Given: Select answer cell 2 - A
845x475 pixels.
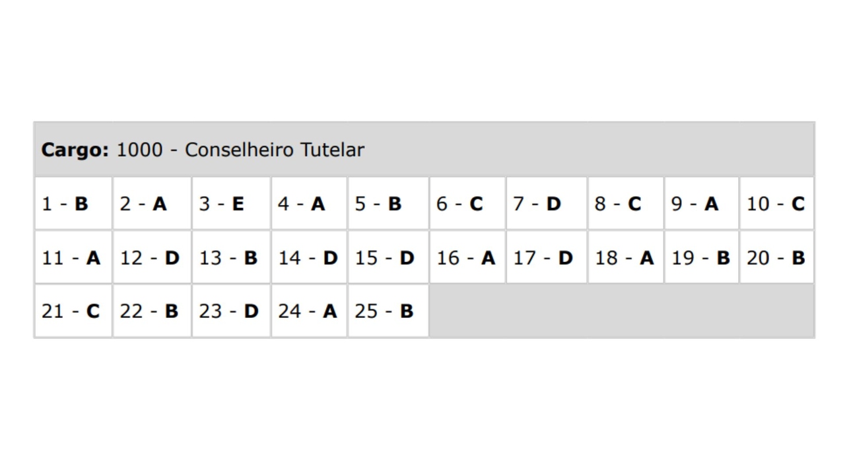Looking at the screenshot, I should pyautogui.click(x=152, y=204).
